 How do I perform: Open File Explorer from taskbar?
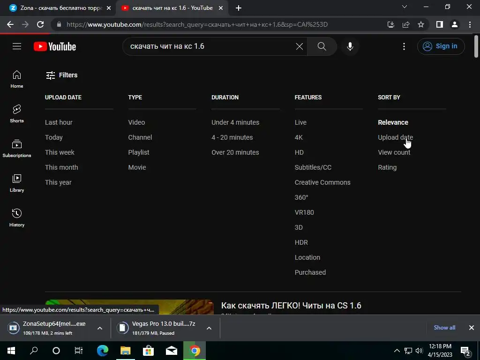pyautogui.click(x=125, y=351)
